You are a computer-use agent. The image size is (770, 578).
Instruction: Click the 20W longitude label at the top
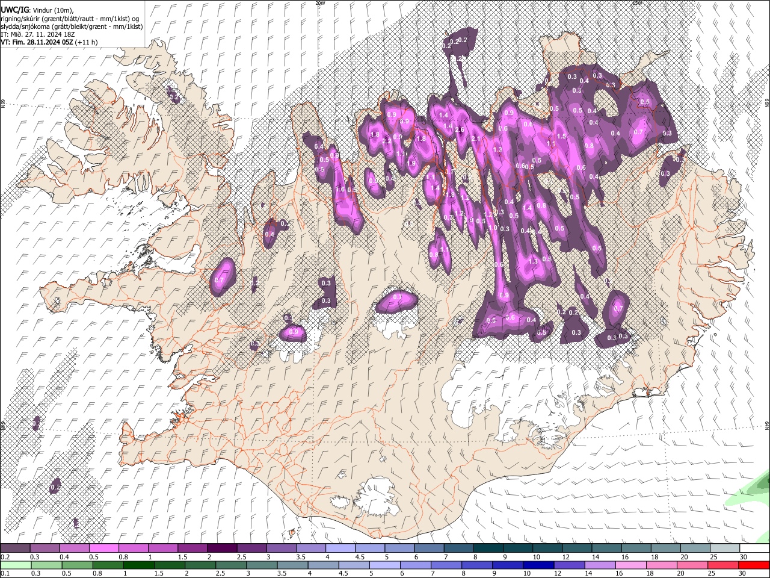coord(320,3)
